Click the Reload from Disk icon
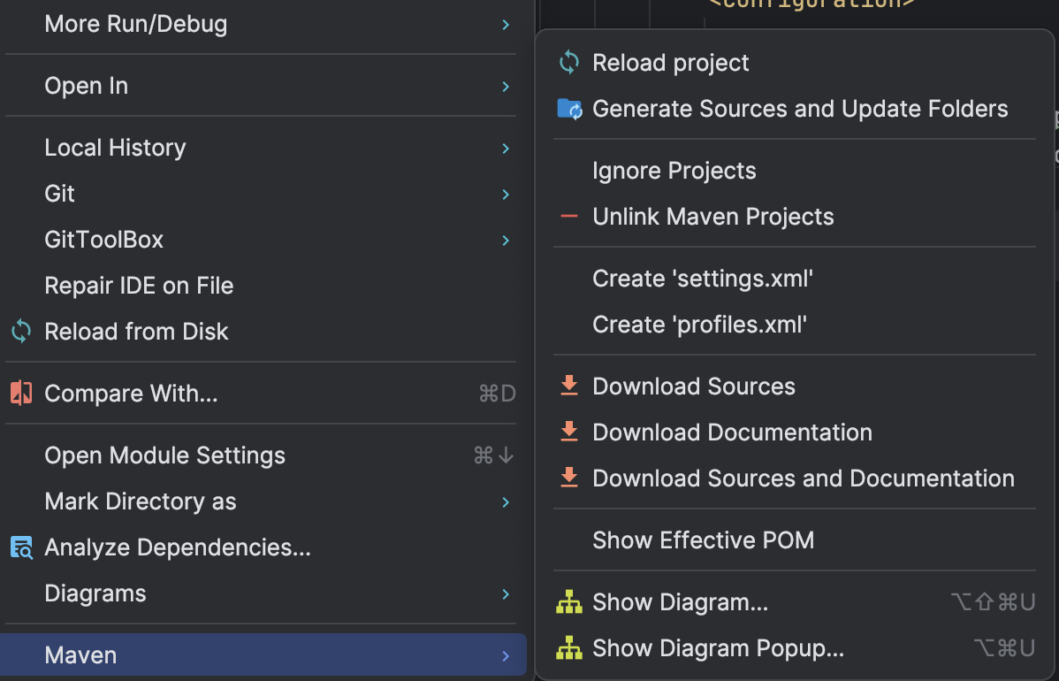This screenshot has width=1059, height=681. coord(21,332)
